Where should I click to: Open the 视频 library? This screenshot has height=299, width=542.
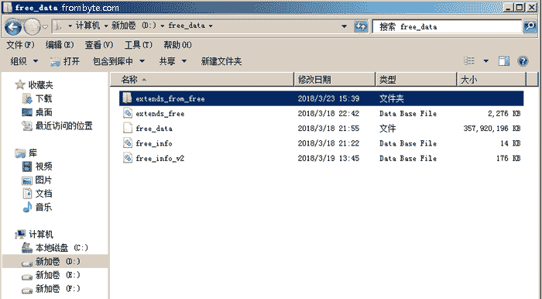click(43, 167)
